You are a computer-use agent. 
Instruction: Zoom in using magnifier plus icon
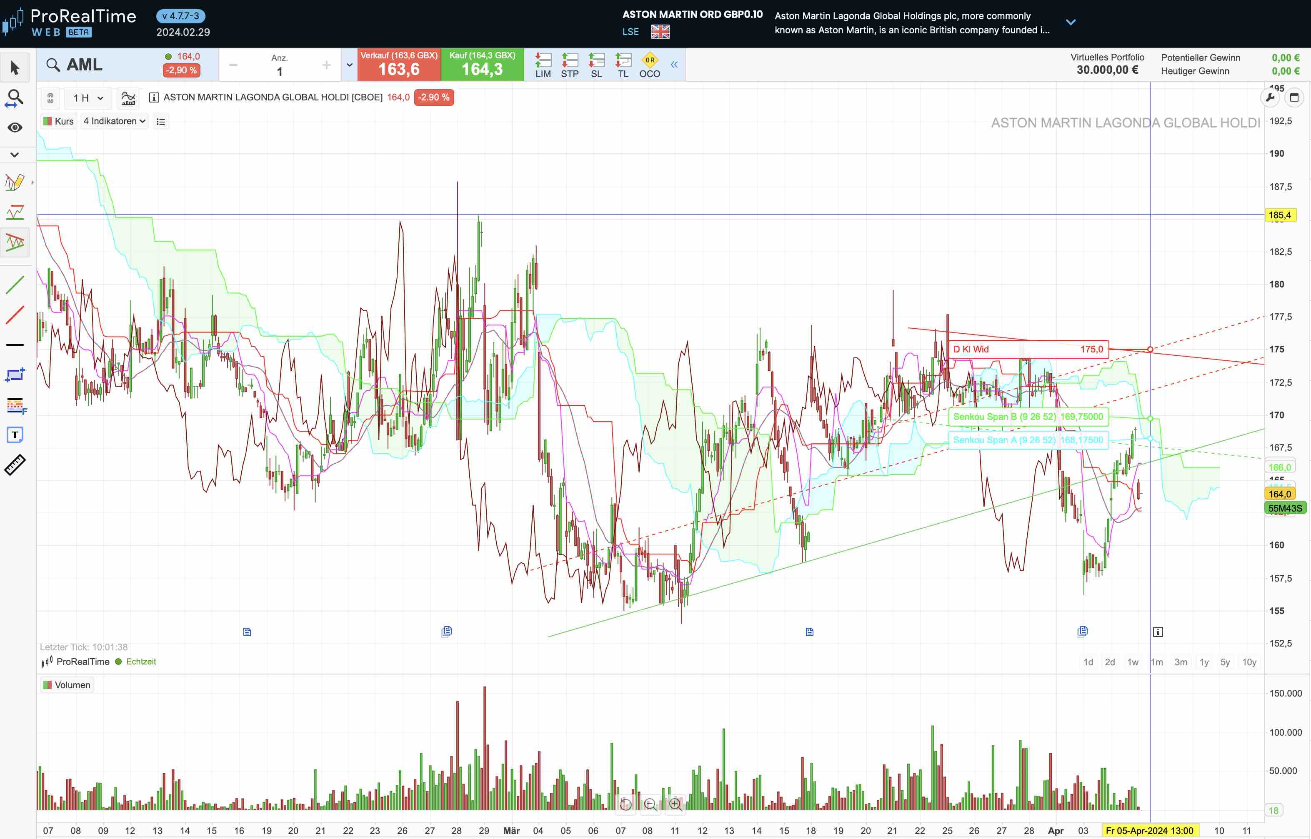click(x=675, y=804)
